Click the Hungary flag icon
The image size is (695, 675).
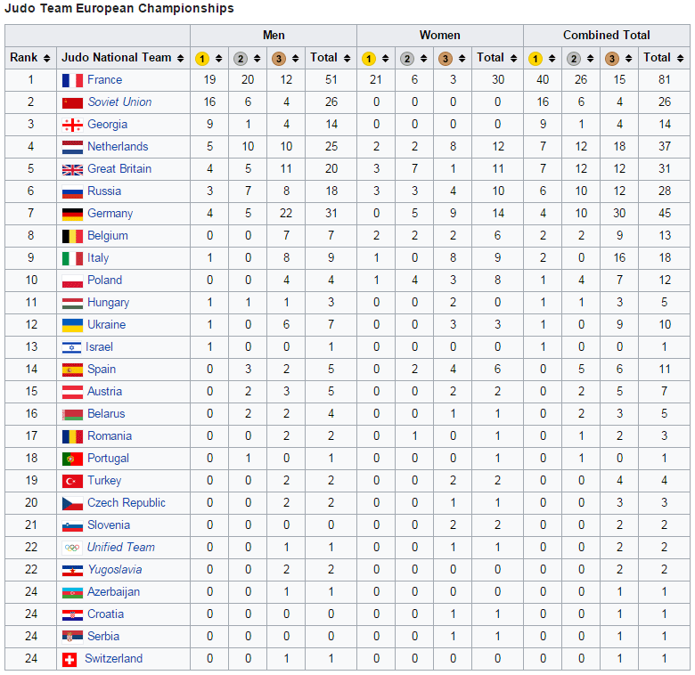click(72, 303)
